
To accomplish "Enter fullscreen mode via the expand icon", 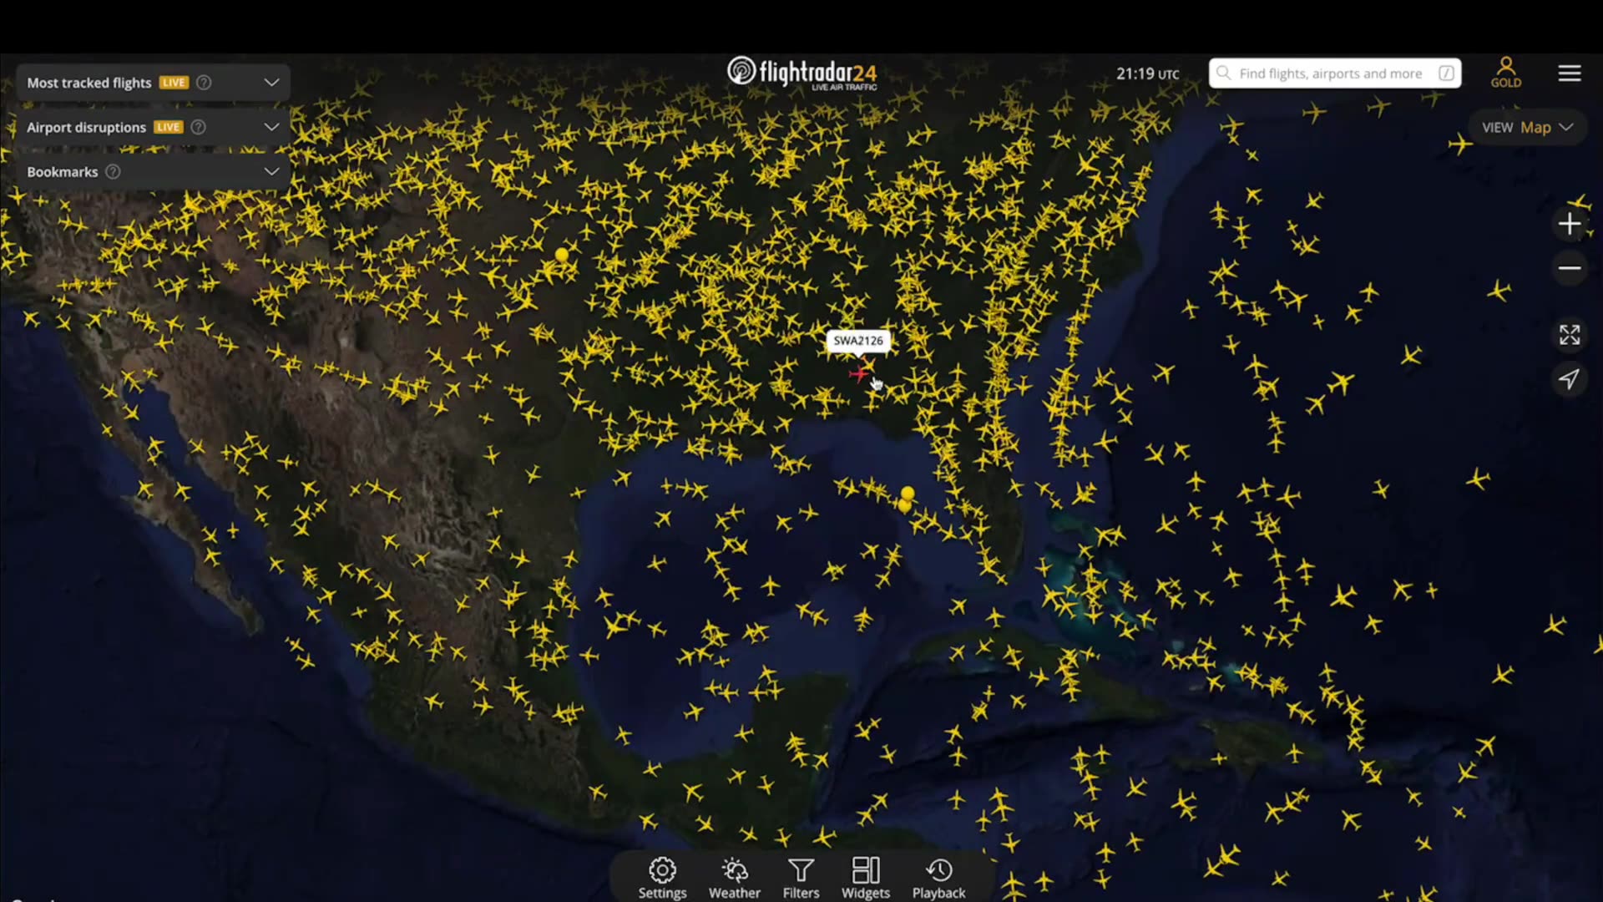I will [1570, 334].
